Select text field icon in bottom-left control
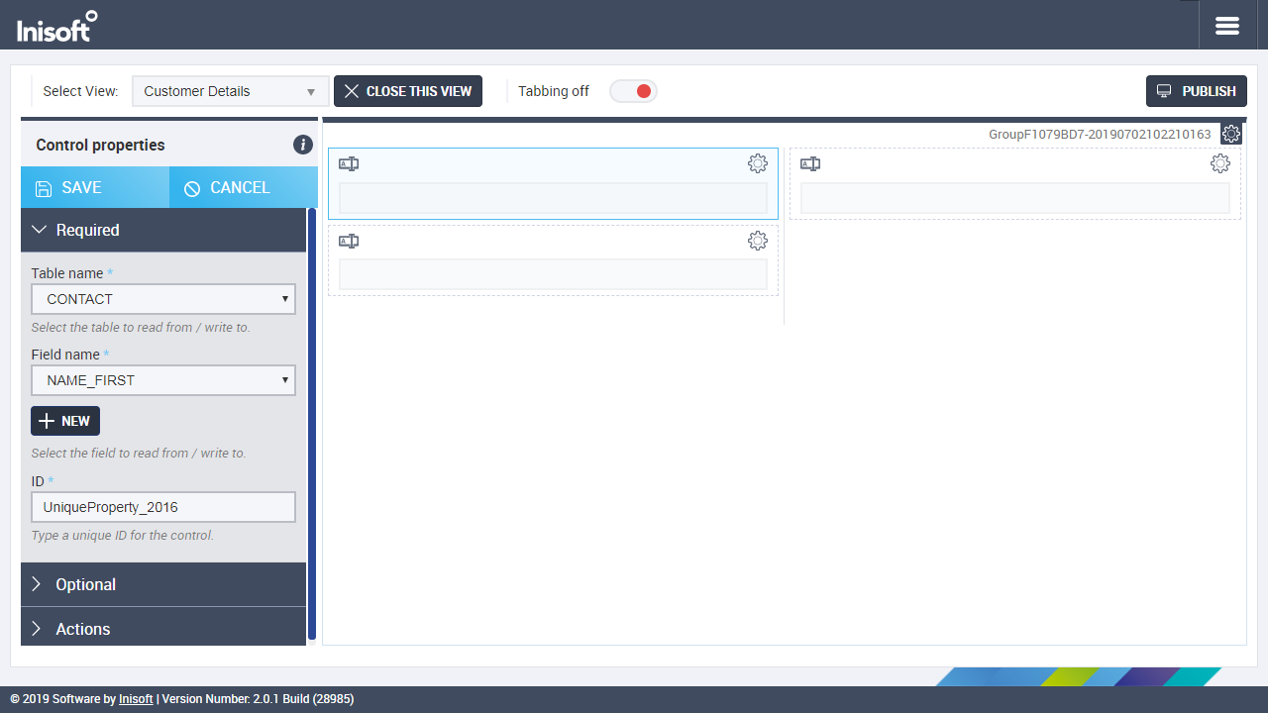 pyautogui.click(x=349, y=241)
